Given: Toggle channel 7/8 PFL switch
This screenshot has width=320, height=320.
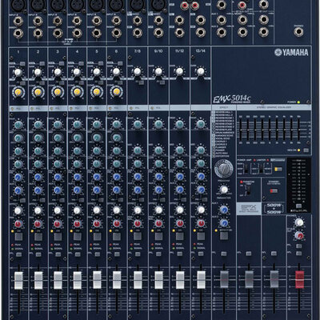Looking at the screenshot, I should coord(138,254).
